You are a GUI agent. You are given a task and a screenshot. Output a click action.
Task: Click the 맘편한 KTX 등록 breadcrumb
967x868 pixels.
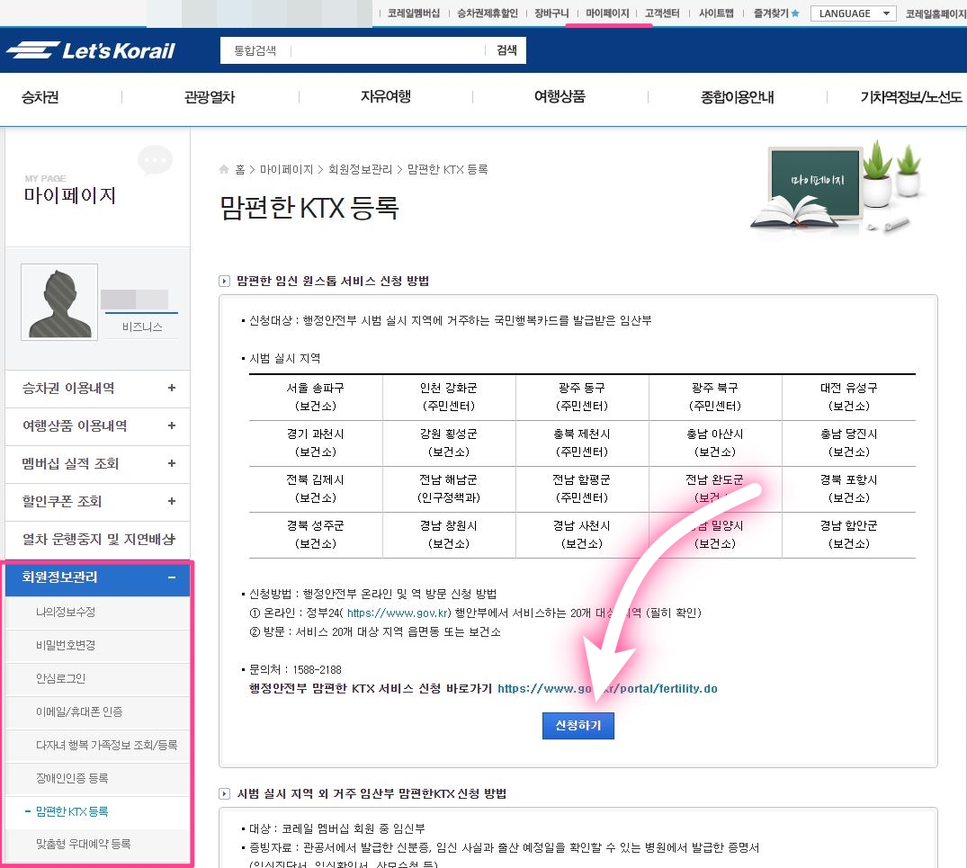point(447,169)
